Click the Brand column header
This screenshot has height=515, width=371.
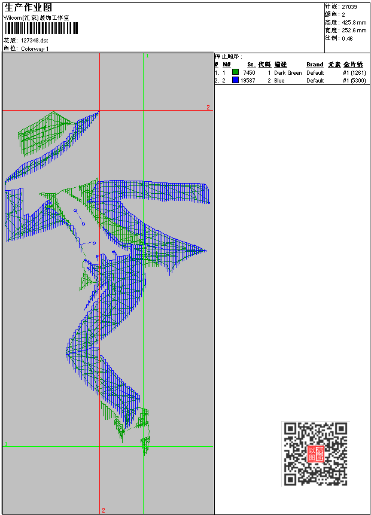pyautogui.click(x=315, y=65)
